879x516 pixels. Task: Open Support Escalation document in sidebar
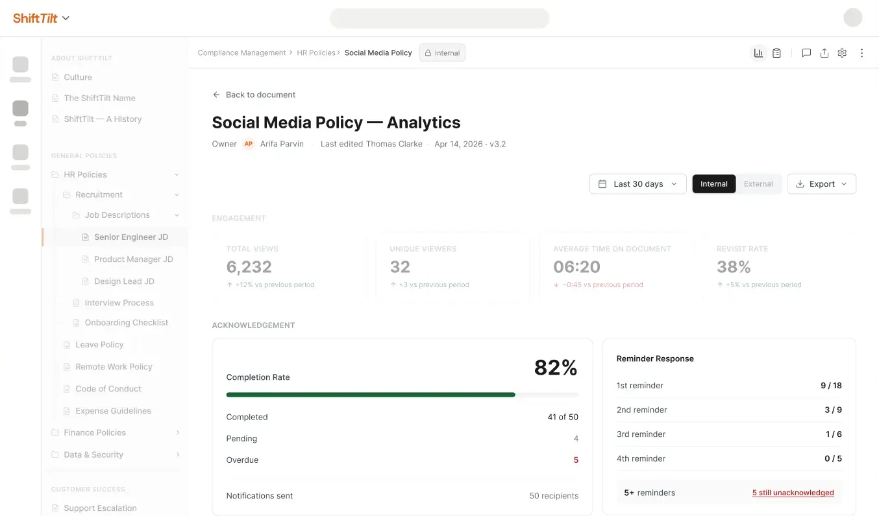(x=100, y=508)
